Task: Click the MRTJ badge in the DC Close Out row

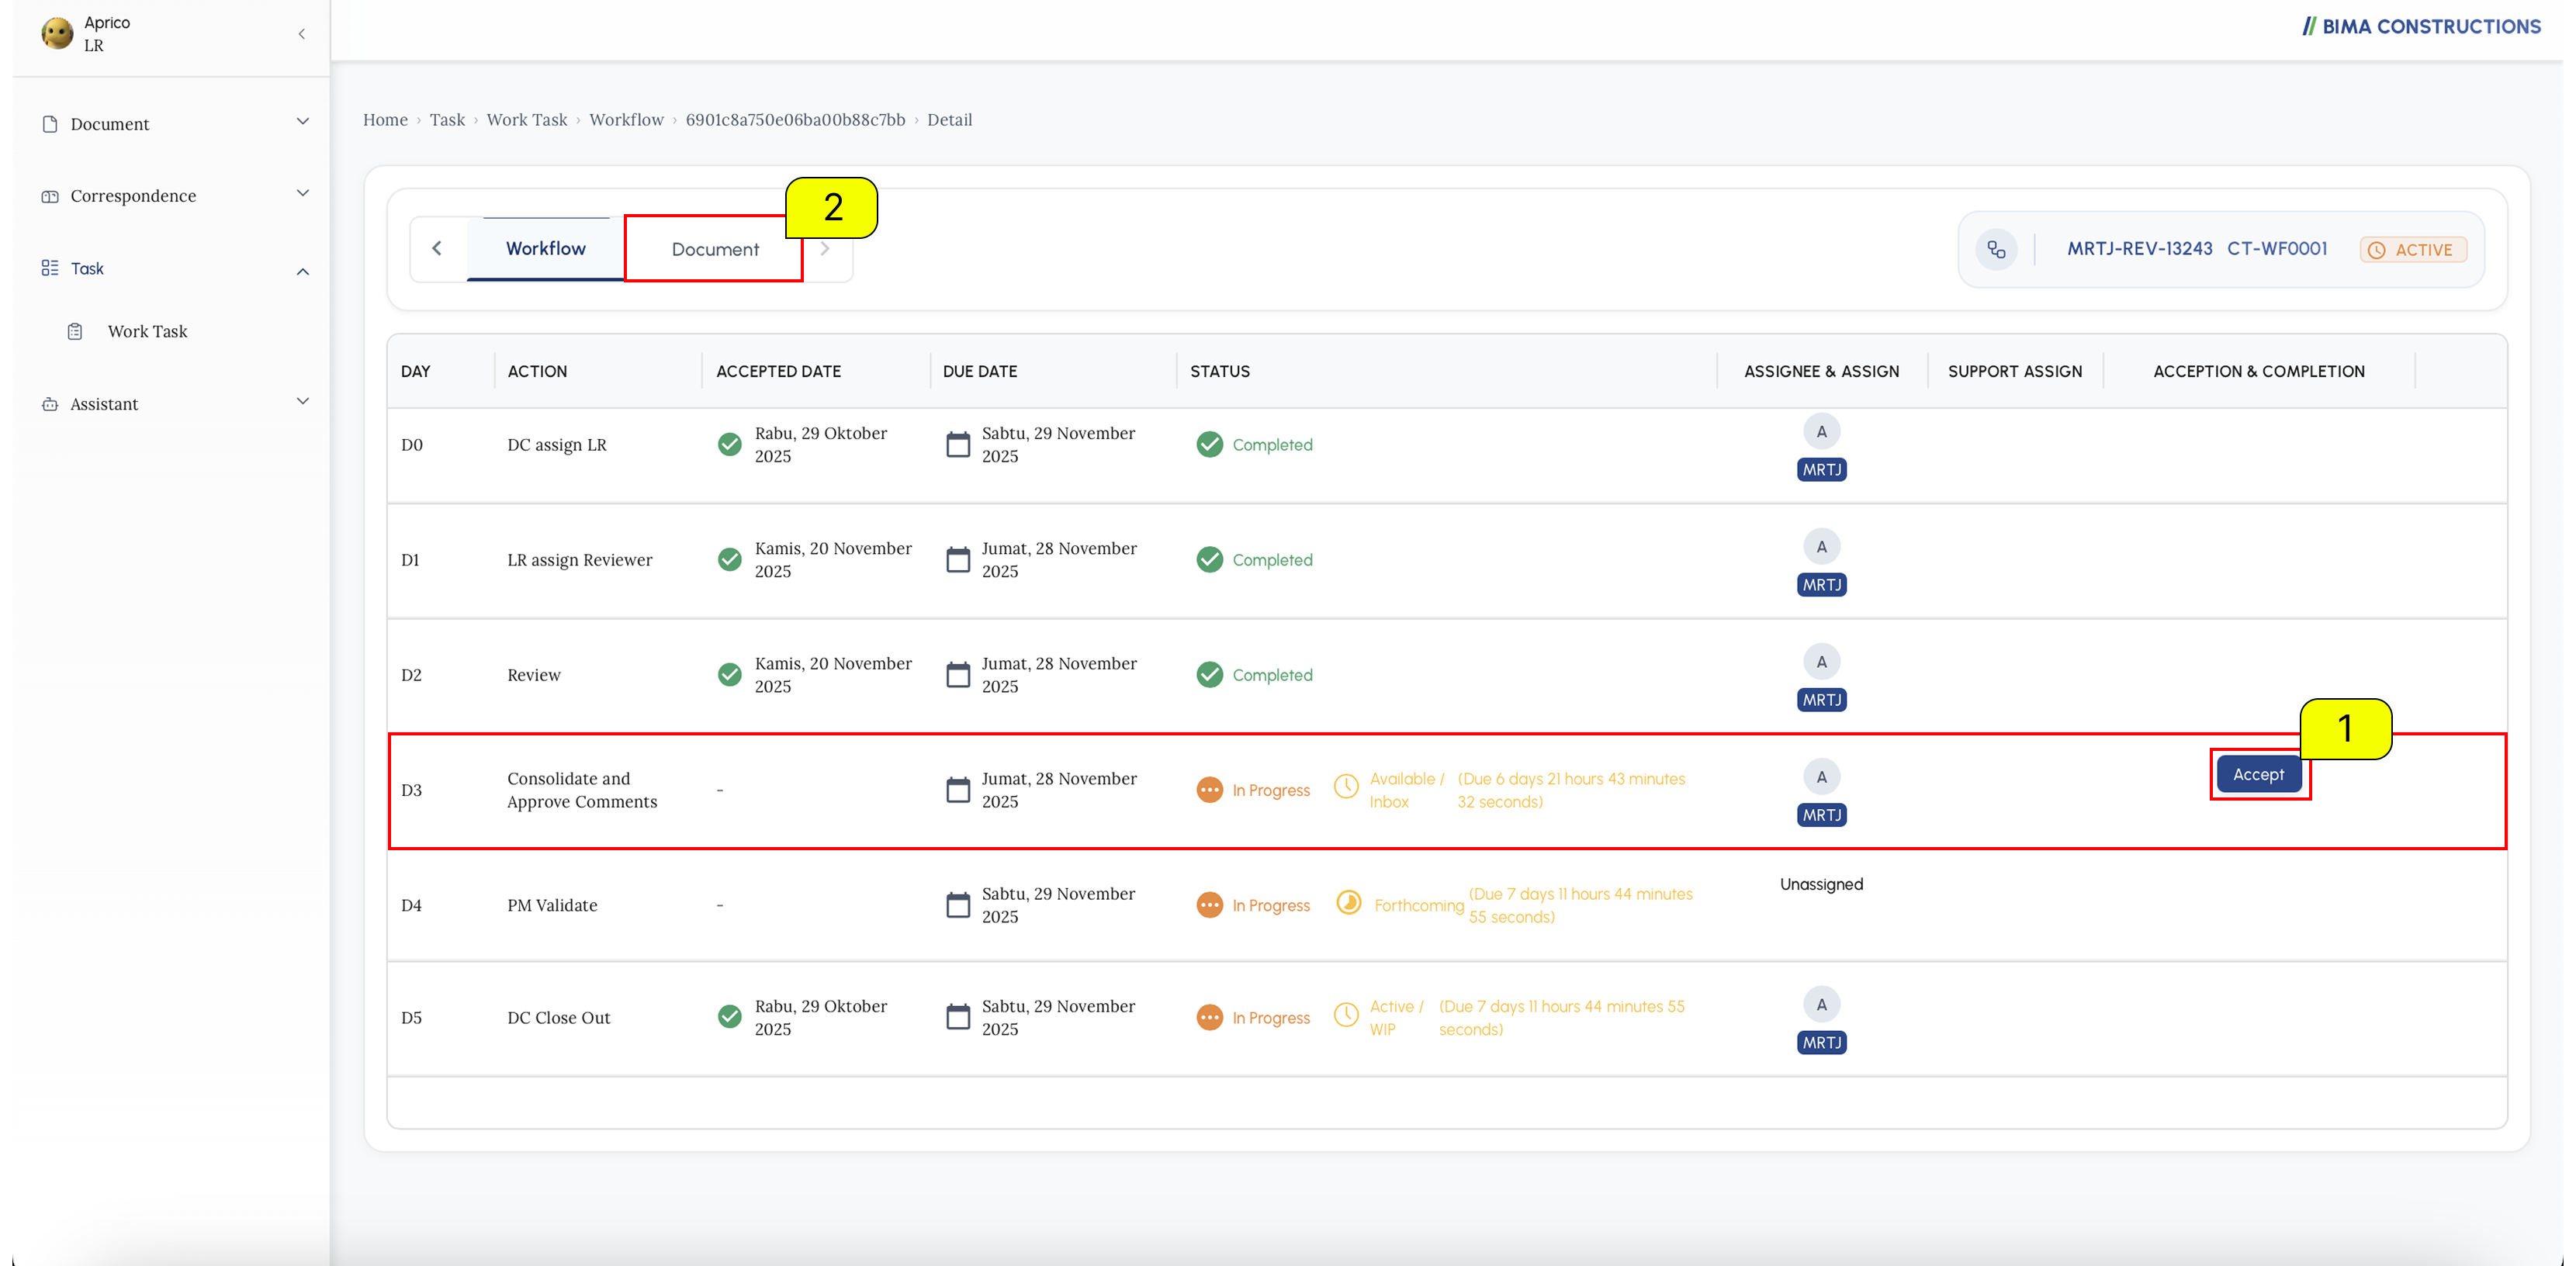Action: [1821, 1043]
